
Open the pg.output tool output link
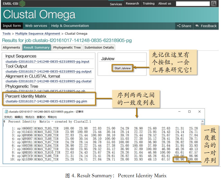click(x=49, y=72)
